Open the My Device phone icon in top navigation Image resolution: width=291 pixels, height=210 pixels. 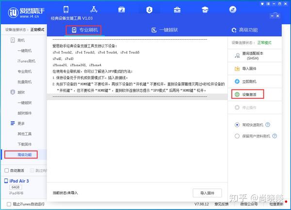tap(66, 10)
